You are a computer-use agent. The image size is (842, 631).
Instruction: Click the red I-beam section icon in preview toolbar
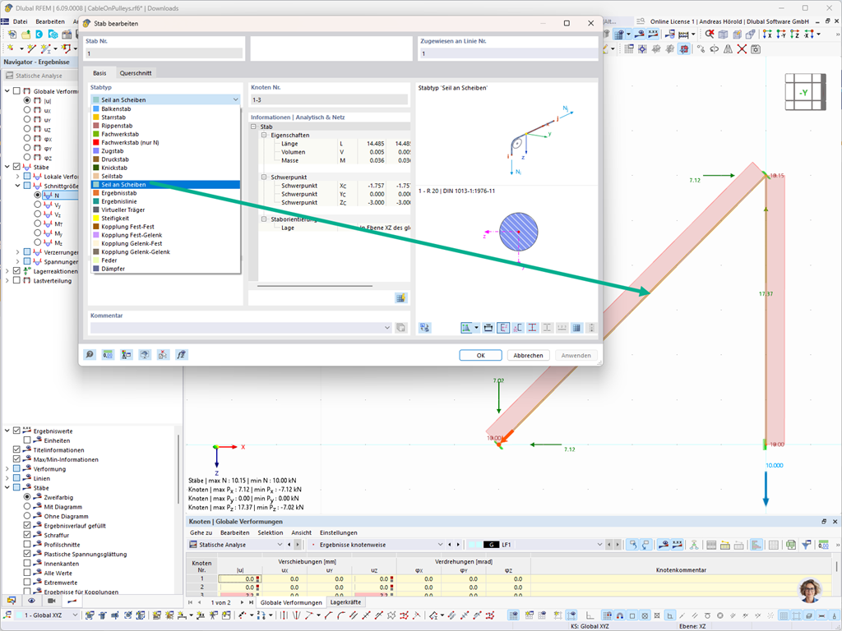(x=532, y=327)
